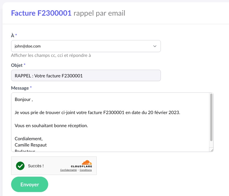Click the 'Cordialement,' line in message
The height and width of the screenshot is (196, 229).
click(29, 139)
